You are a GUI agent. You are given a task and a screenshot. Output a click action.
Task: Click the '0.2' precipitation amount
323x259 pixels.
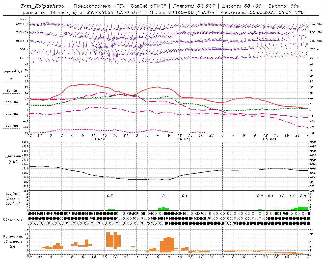click(281, 196)
